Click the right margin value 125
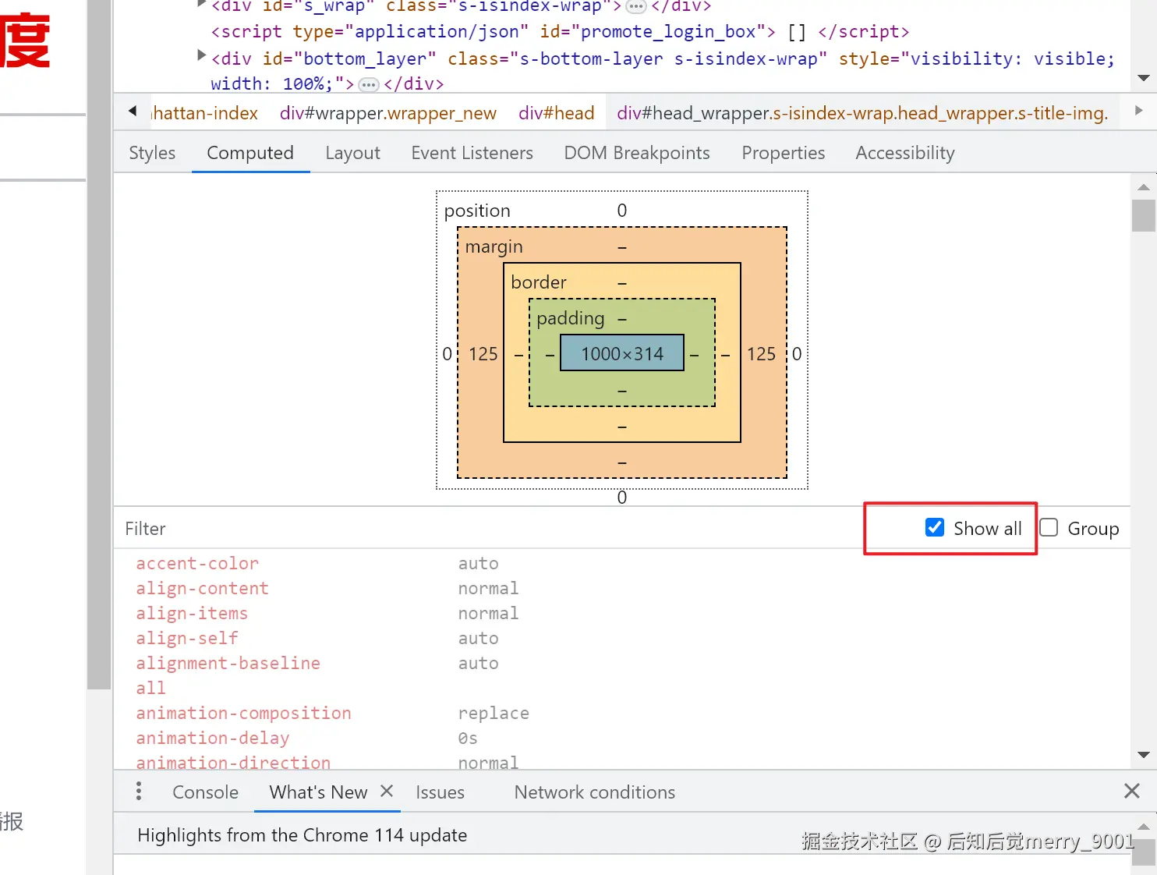 tap(761, 354)
